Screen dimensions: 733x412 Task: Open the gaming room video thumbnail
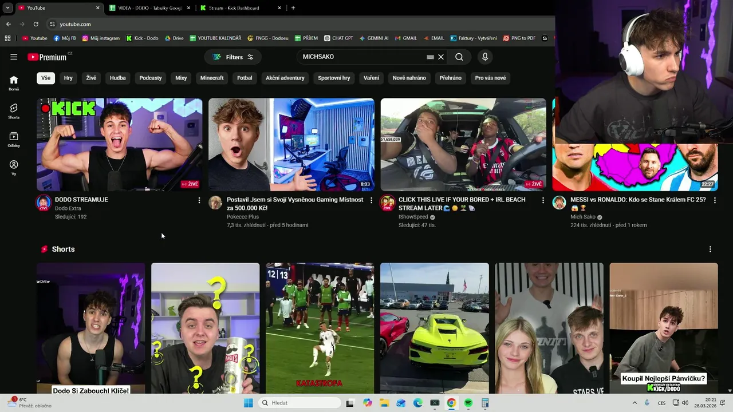291,144
